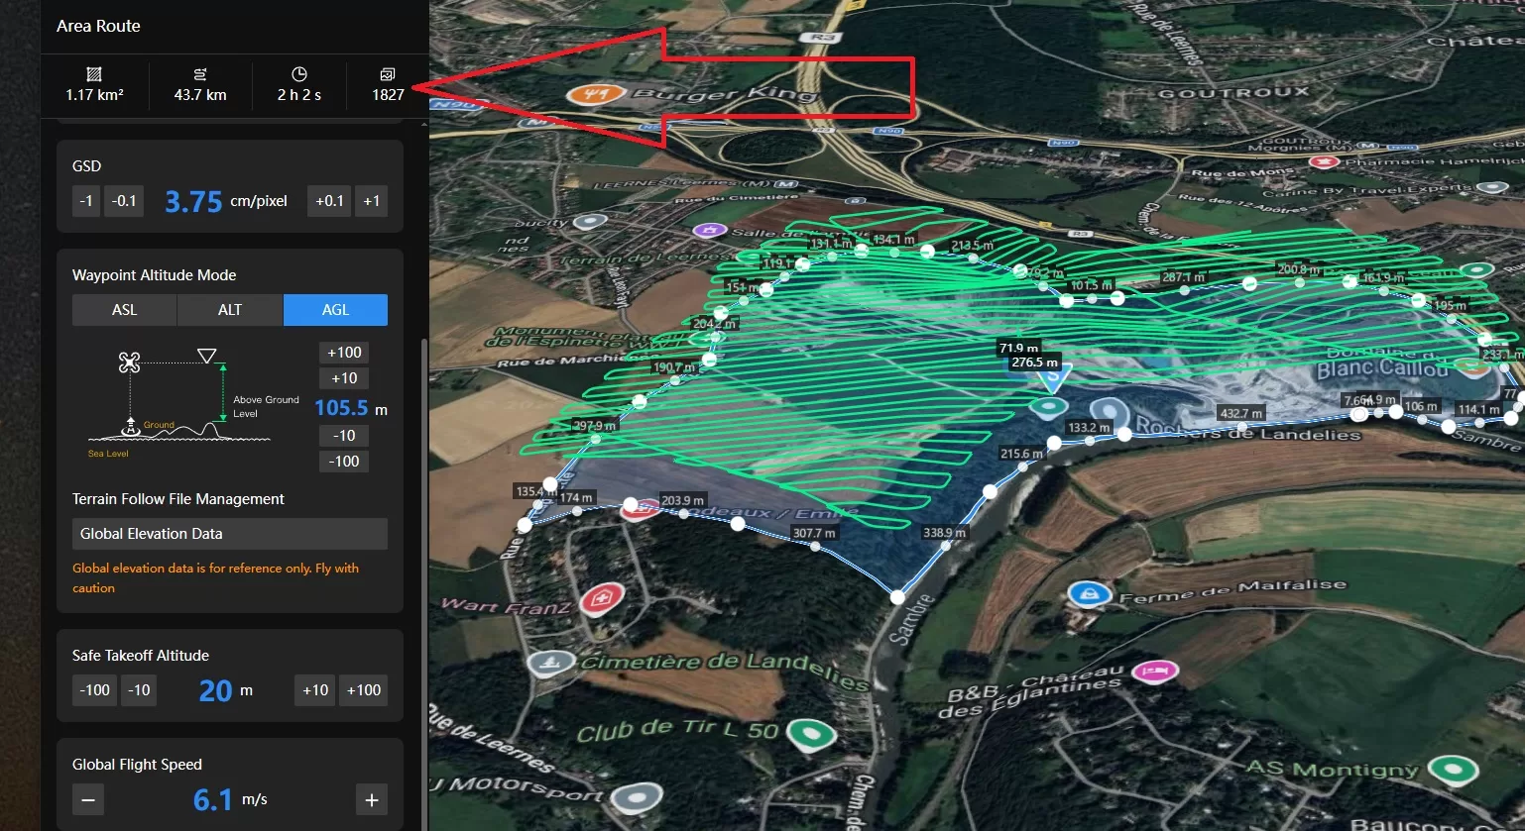Switch altitude mode to ALT
This screenshot has width=1525, height=831.
coord(229,309)
